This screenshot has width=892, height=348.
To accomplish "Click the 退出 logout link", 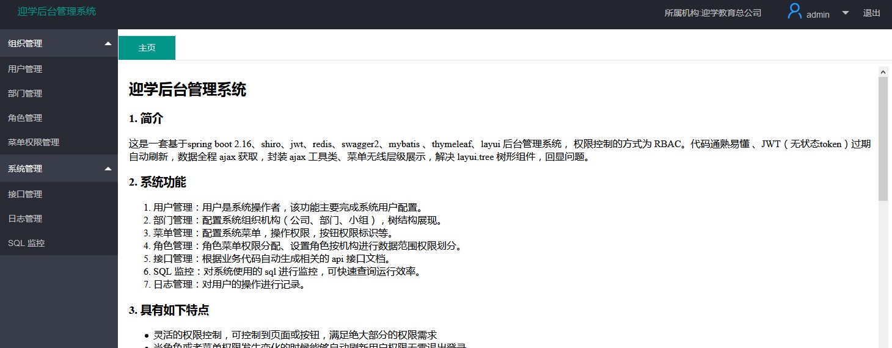I will [x=872, y=13].
